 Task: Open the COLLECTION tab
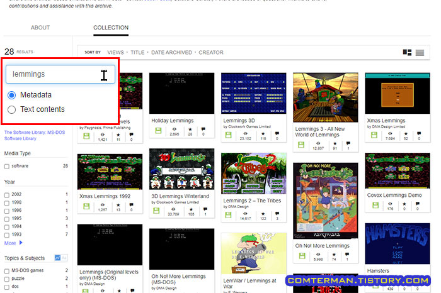pos(111,28)
